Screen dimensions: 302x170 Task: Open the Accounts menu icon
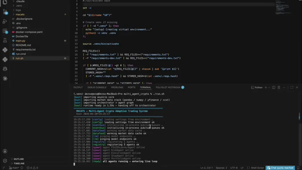point(5,151)
